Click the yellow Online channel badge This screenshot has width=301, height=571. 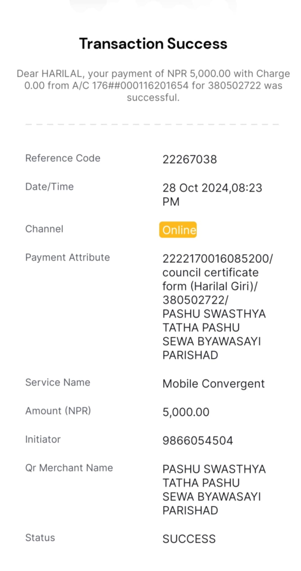pos(178,230)
